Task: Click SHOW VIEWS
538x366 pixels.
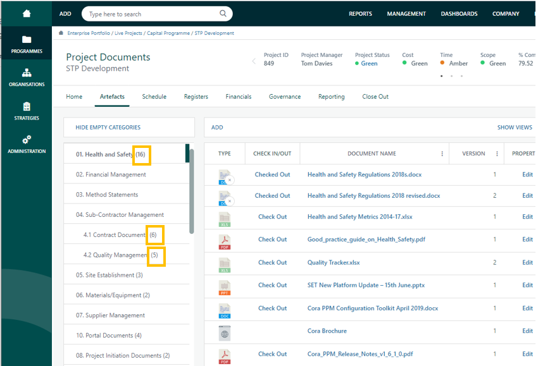Action: pos(515,128)
